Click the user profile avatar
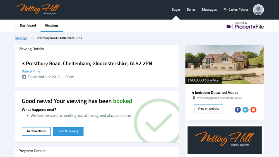279x157 pixels. (x=258, y=10)
